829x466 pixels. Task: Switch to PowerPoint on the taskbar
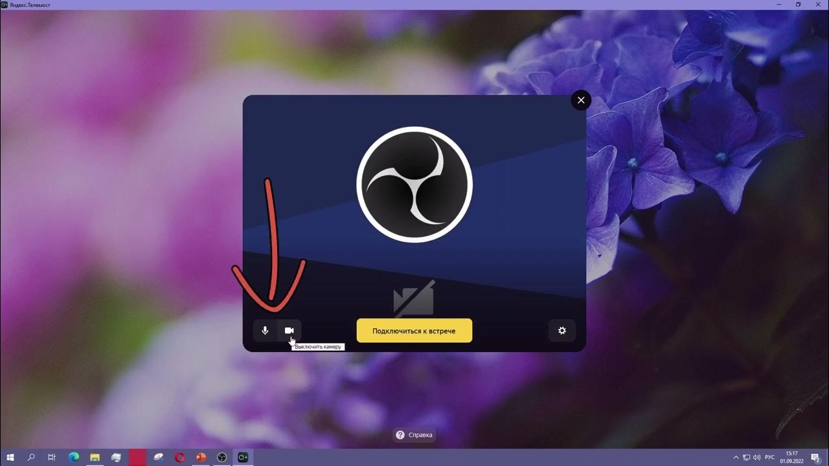[x=201, y=458]
